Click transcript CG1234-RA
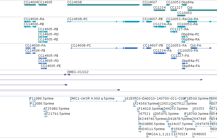Viewport: 217px width, 138px height. (160, 27)
